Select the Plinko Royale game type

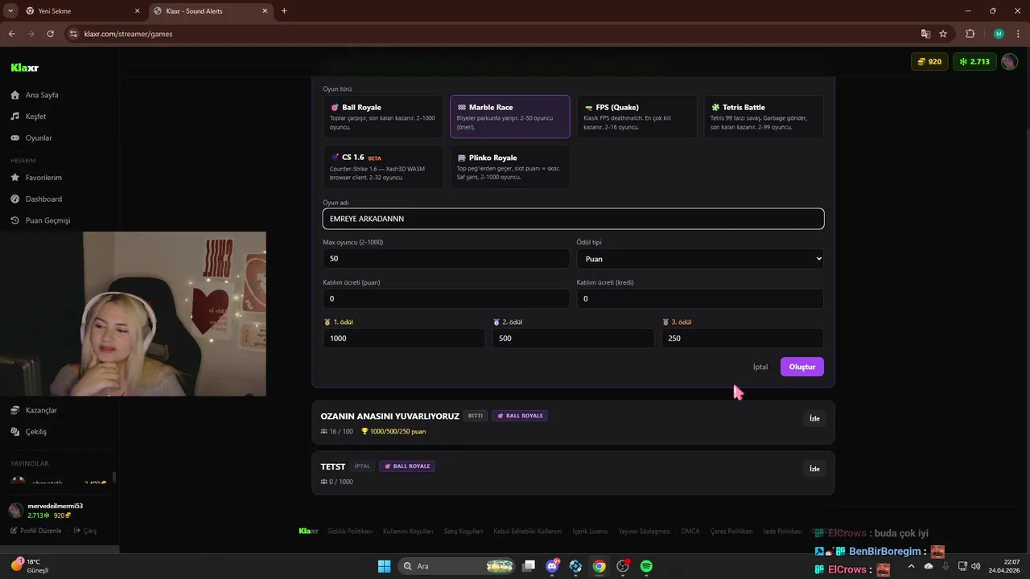510,166
